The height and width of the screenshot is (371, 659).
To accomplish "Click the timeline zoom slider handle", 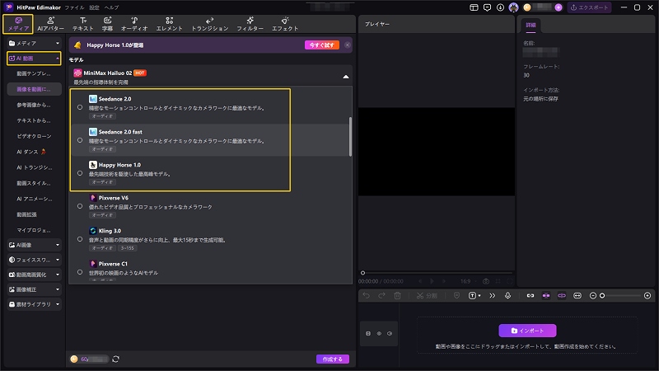I will coord(602,296).
